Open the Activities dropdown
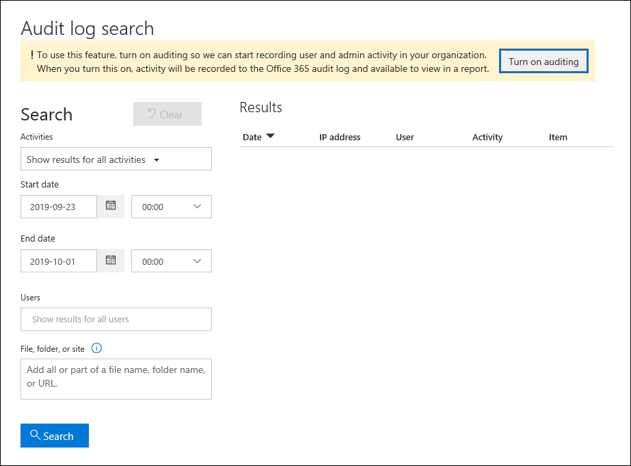Screen dimensions: 631x466 pos(116,159)
